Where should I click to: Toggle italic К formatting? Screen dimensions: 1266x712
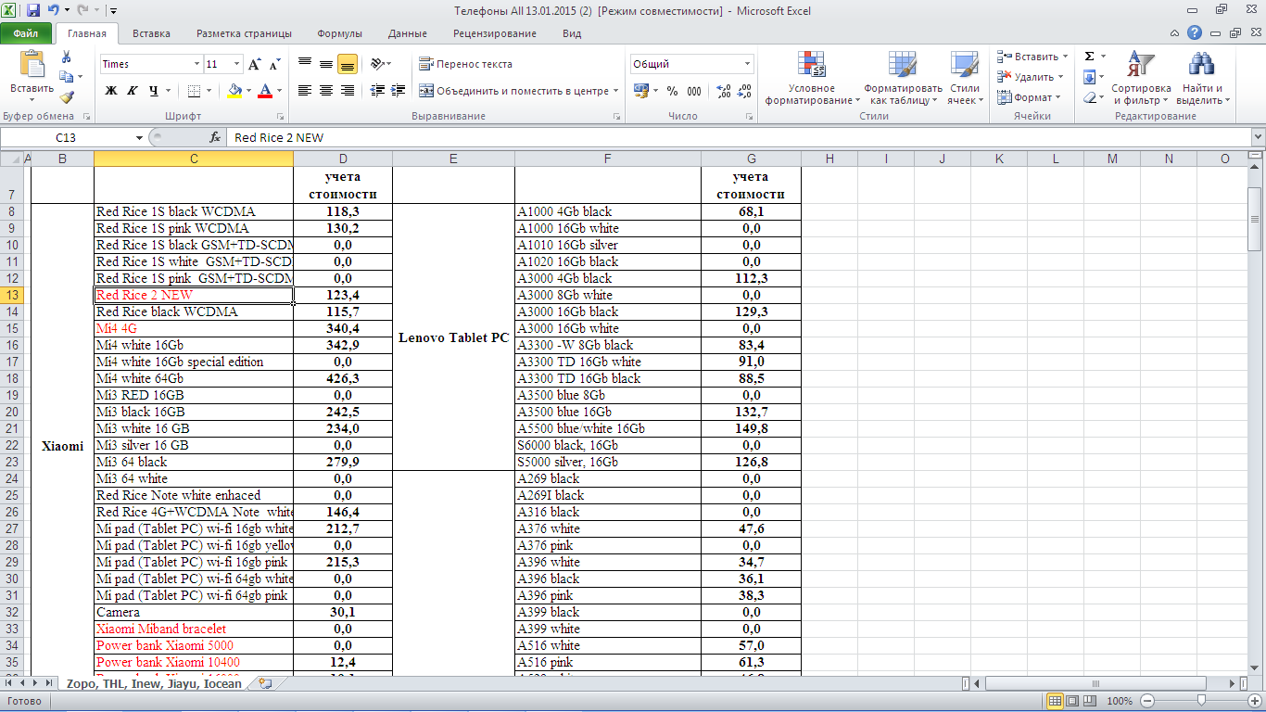click(133, 90)
